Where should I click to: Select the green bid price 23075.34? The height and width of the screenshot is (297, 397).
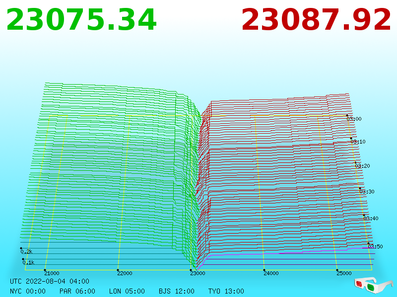point(81,20)
